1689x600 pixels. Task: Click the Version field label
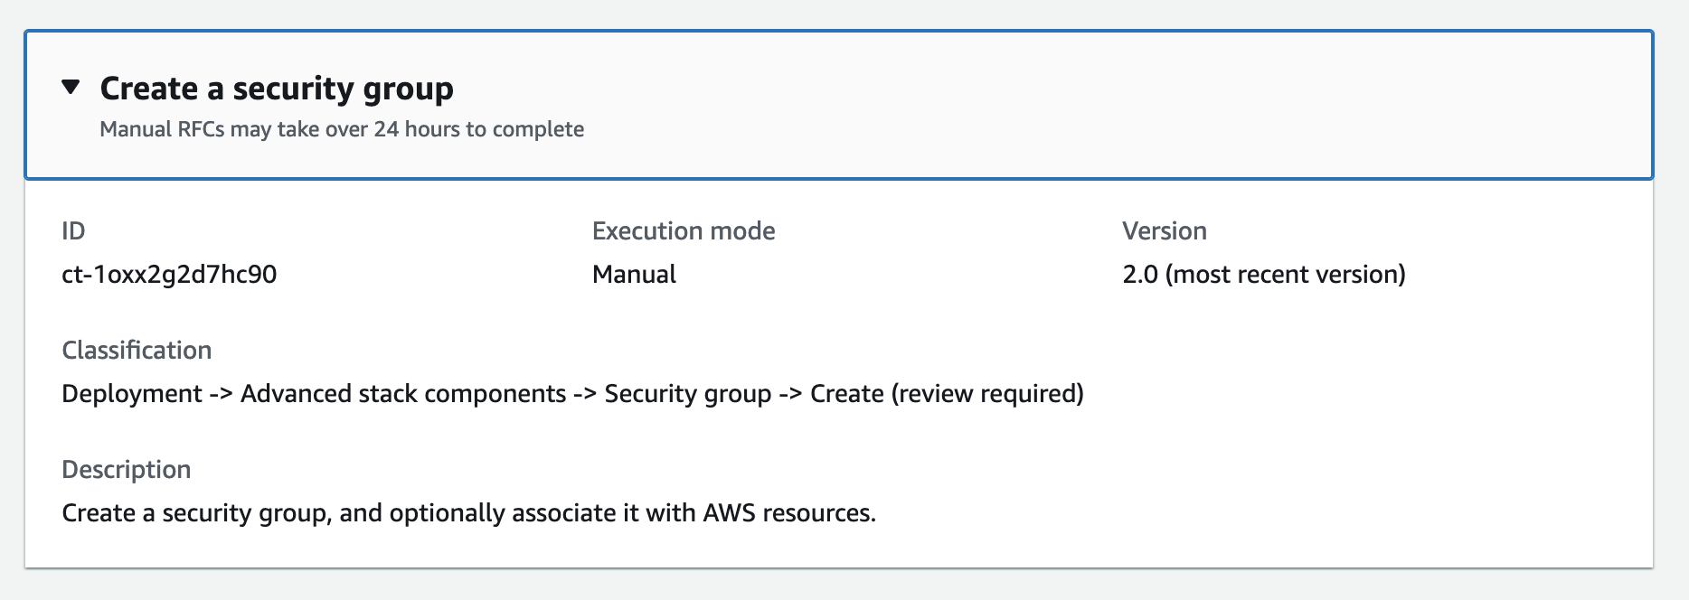click(1165, 231)
